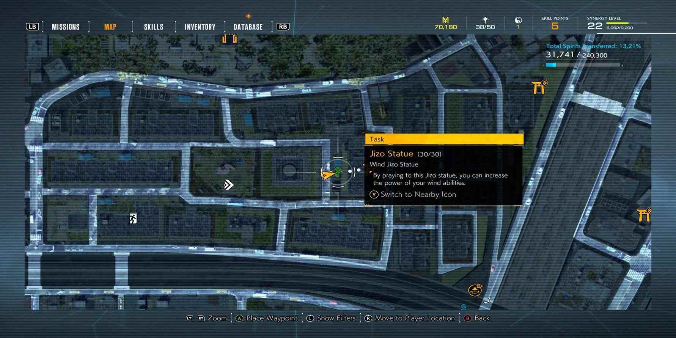Click Place Waypoint
Viewport: 676px width, 338px height.
(272, 318)
